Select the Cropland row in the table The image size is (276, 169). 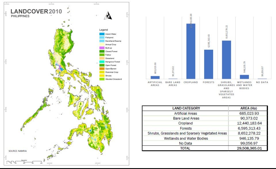point(185,123)
